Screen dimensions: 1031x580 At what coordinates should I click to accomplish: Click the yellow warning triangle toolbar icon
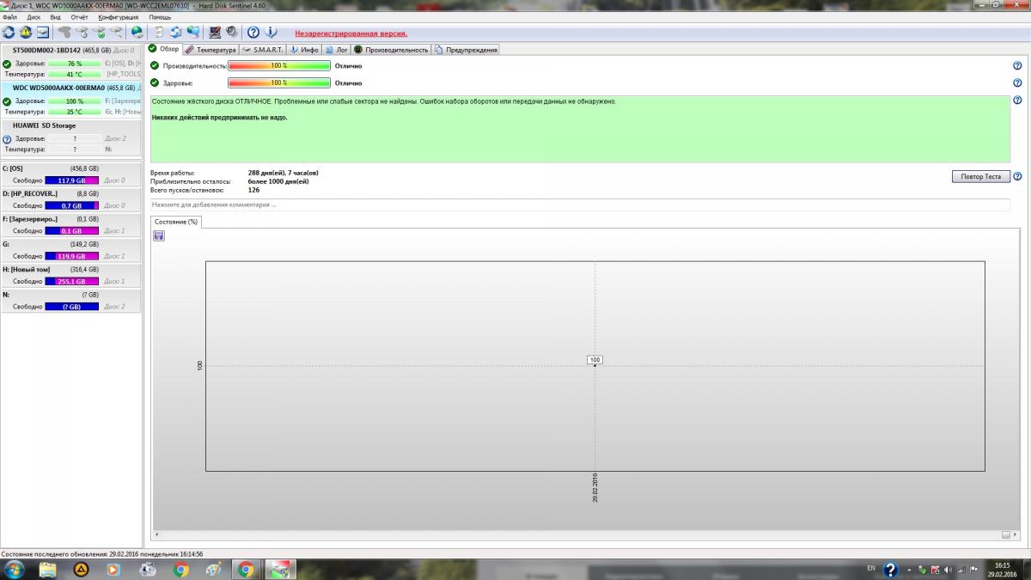26,33
